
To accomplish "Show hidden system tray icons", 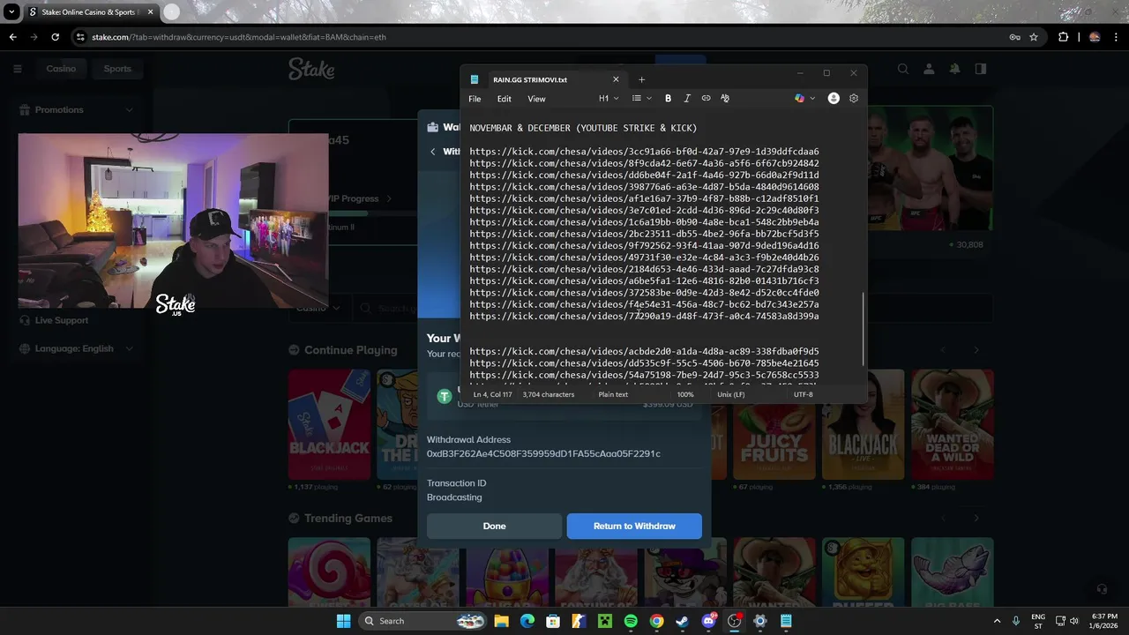I will click(998, 621).
